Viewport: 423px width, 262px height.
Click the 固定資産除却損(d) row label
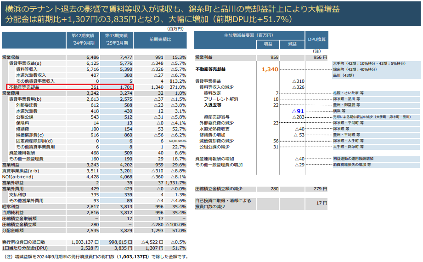(x=34, y=141)
